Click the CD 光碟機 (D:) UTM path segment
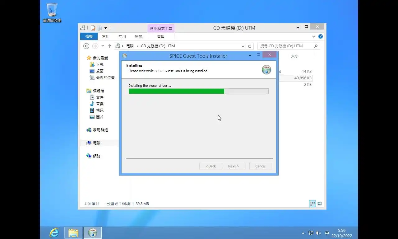Viewport: 398px width, 239px height. [158, 46]
